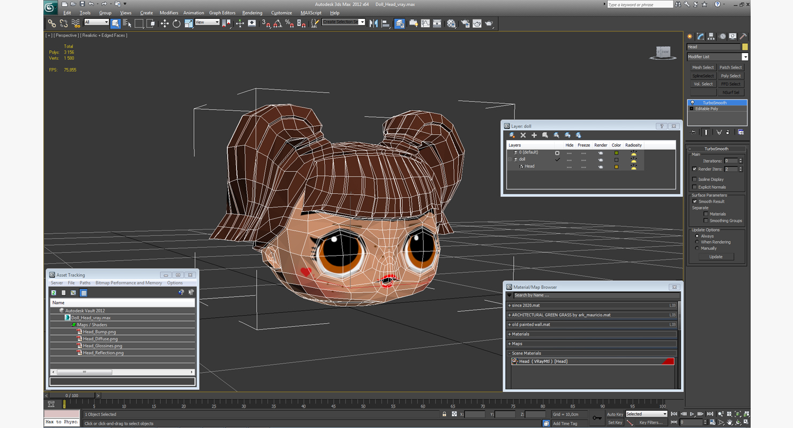Open Key Filters button
The height and width of the screenshot is (428, 793).
[651, 423]
